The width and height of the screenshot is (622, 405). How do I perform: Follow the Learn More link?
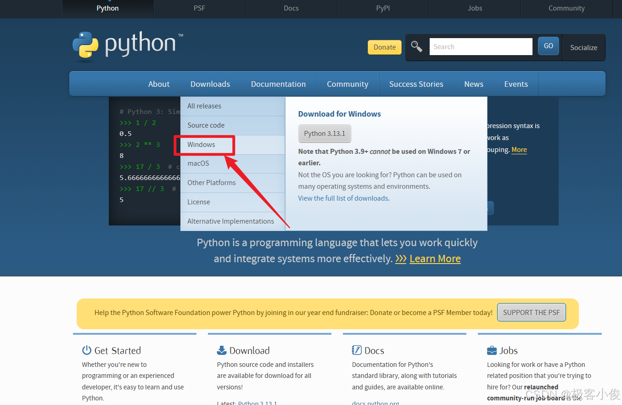435,259
